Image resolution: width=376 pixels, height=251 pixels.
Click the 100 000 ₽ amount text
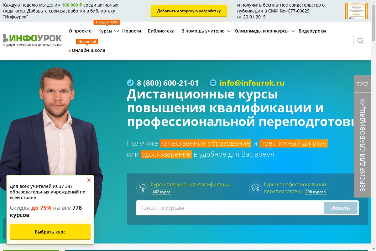(x=72, y=5)
